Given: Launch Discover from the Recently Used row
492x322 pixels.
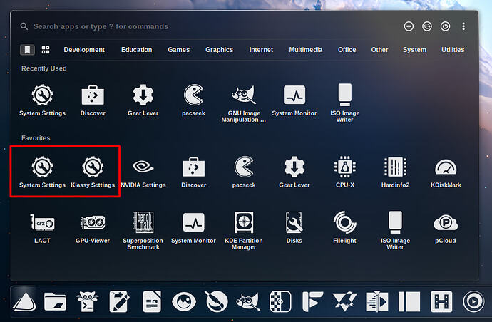Looking at the screenshot, I should tap(93, 100).
